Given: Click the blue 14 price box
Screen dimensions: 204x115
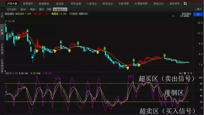Looking at the screenshot, I should (198, 14).
